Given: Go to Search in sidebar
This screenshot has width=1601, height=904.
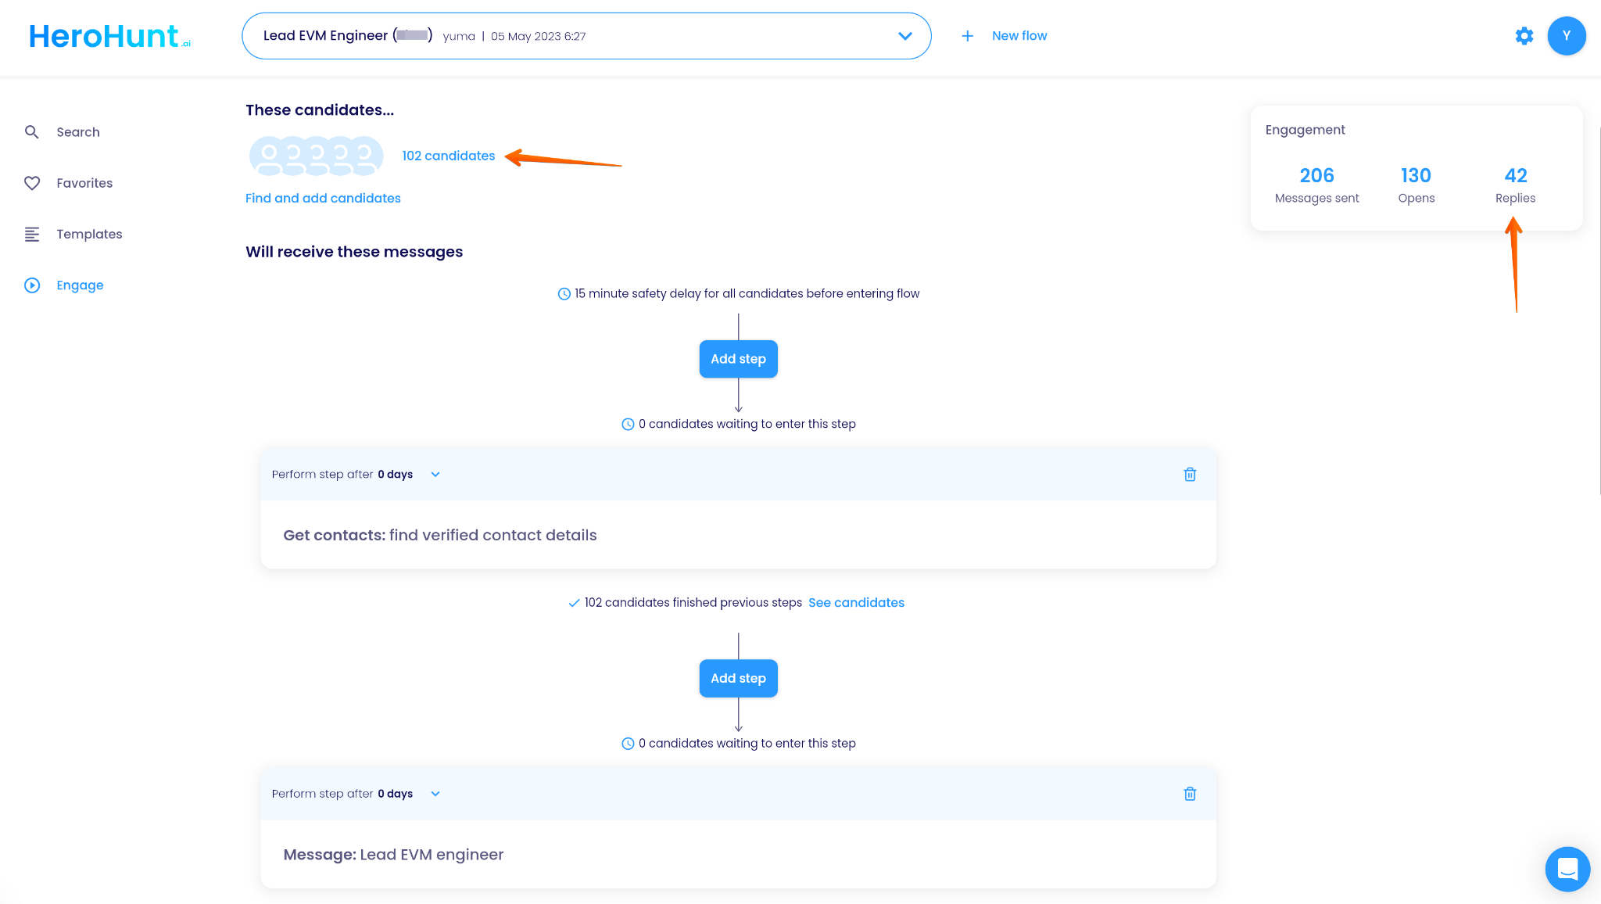Looking at the screenshot, I should click(77, 132).
